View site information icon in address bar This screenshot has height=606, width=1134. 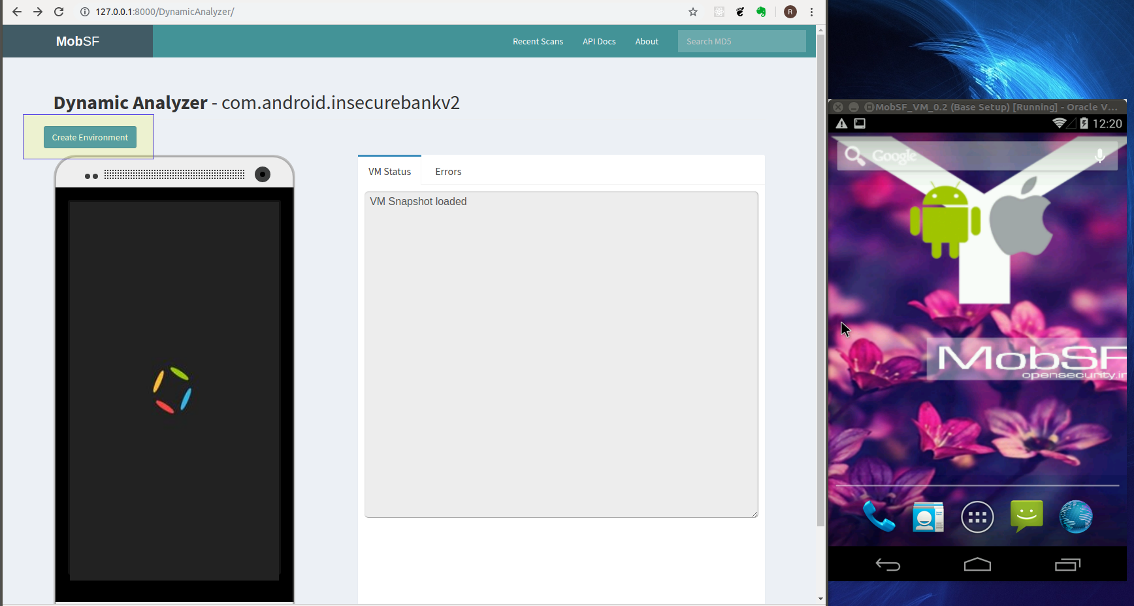[x=85, y=12]
